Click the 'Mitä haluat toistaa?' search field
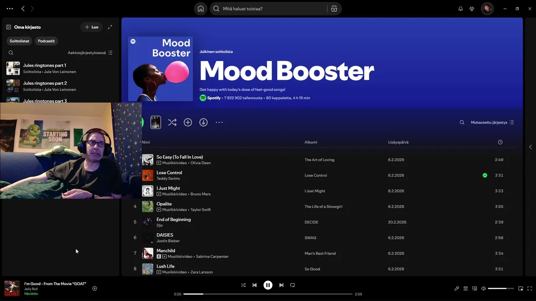The height and width of the screenshot is (301, 536). (x=268, y=8)
